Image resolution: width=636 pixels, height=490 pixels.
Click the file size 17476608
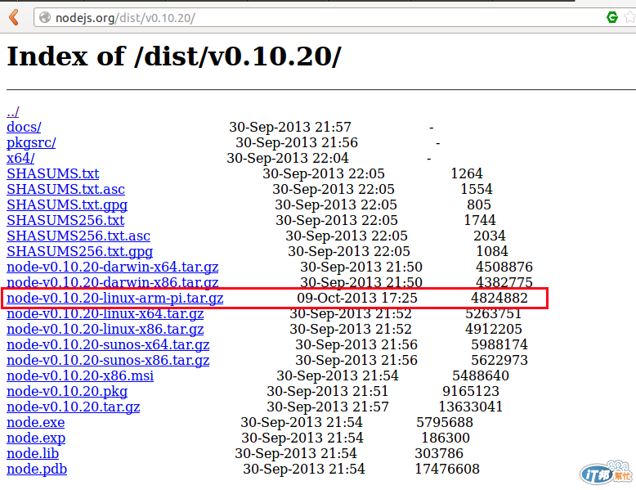pyautogui.click(x=446, y=469)
